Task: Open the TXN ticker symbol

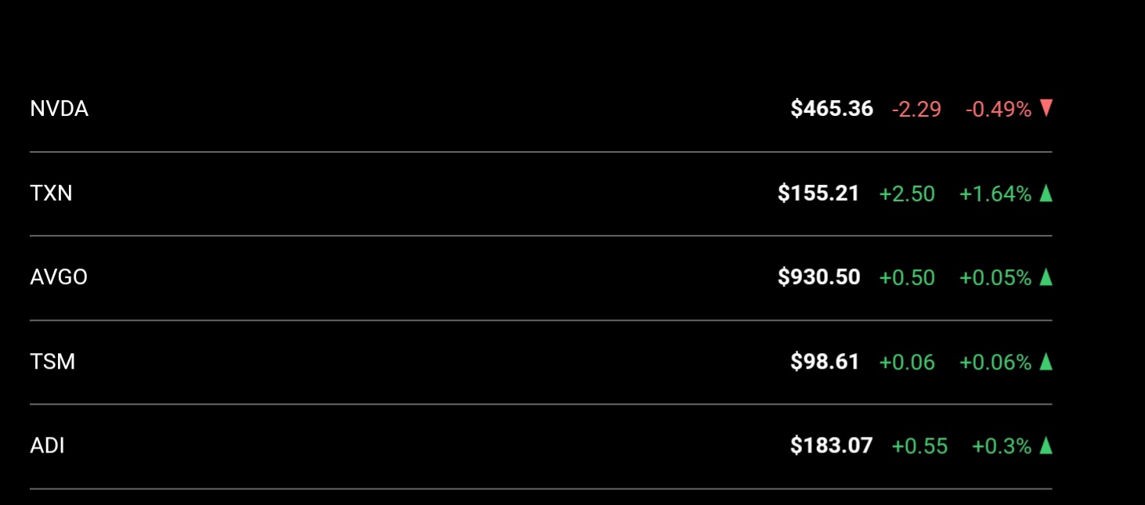Action: 51,193
